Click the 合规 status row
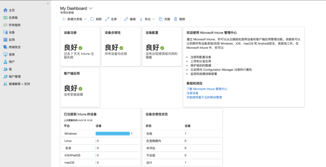Screen dimensions: 326x167 182,133
